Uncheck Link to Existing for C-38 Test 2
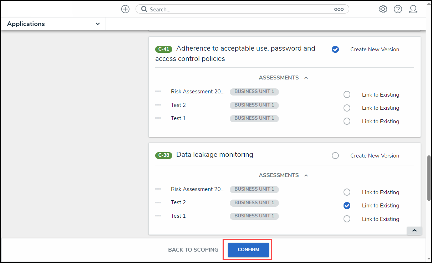The image size is (432, 263). point(347,206)
